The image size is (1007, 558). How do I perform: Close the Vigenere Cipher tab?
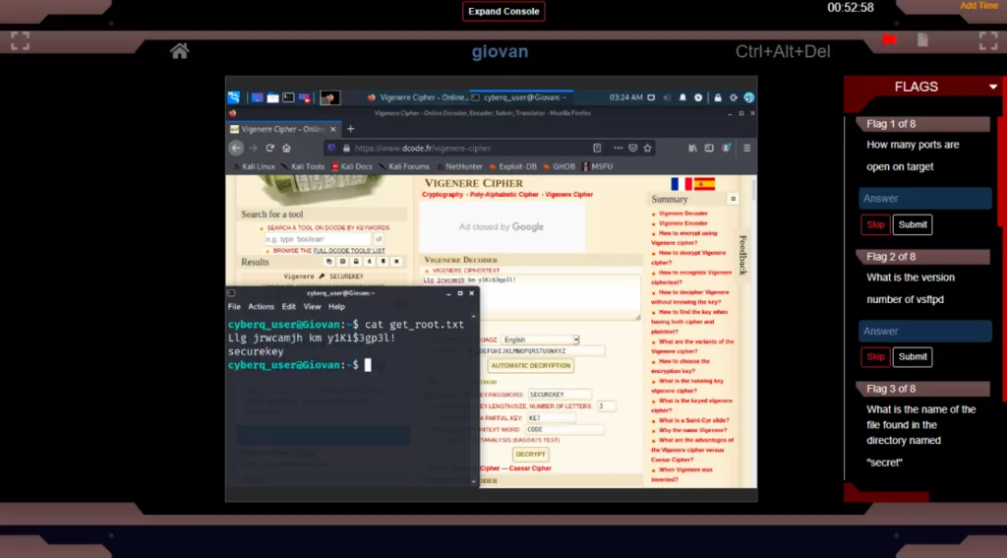(x=332, y=129)
